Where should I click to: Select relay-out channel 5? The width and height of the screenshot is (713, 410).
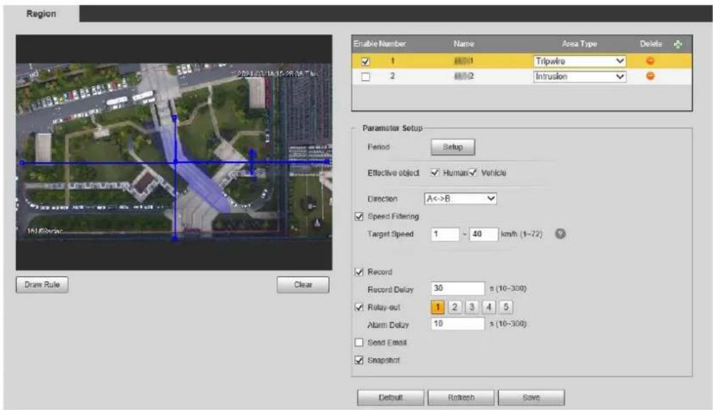pyautogui.click(x=506, y=307)
